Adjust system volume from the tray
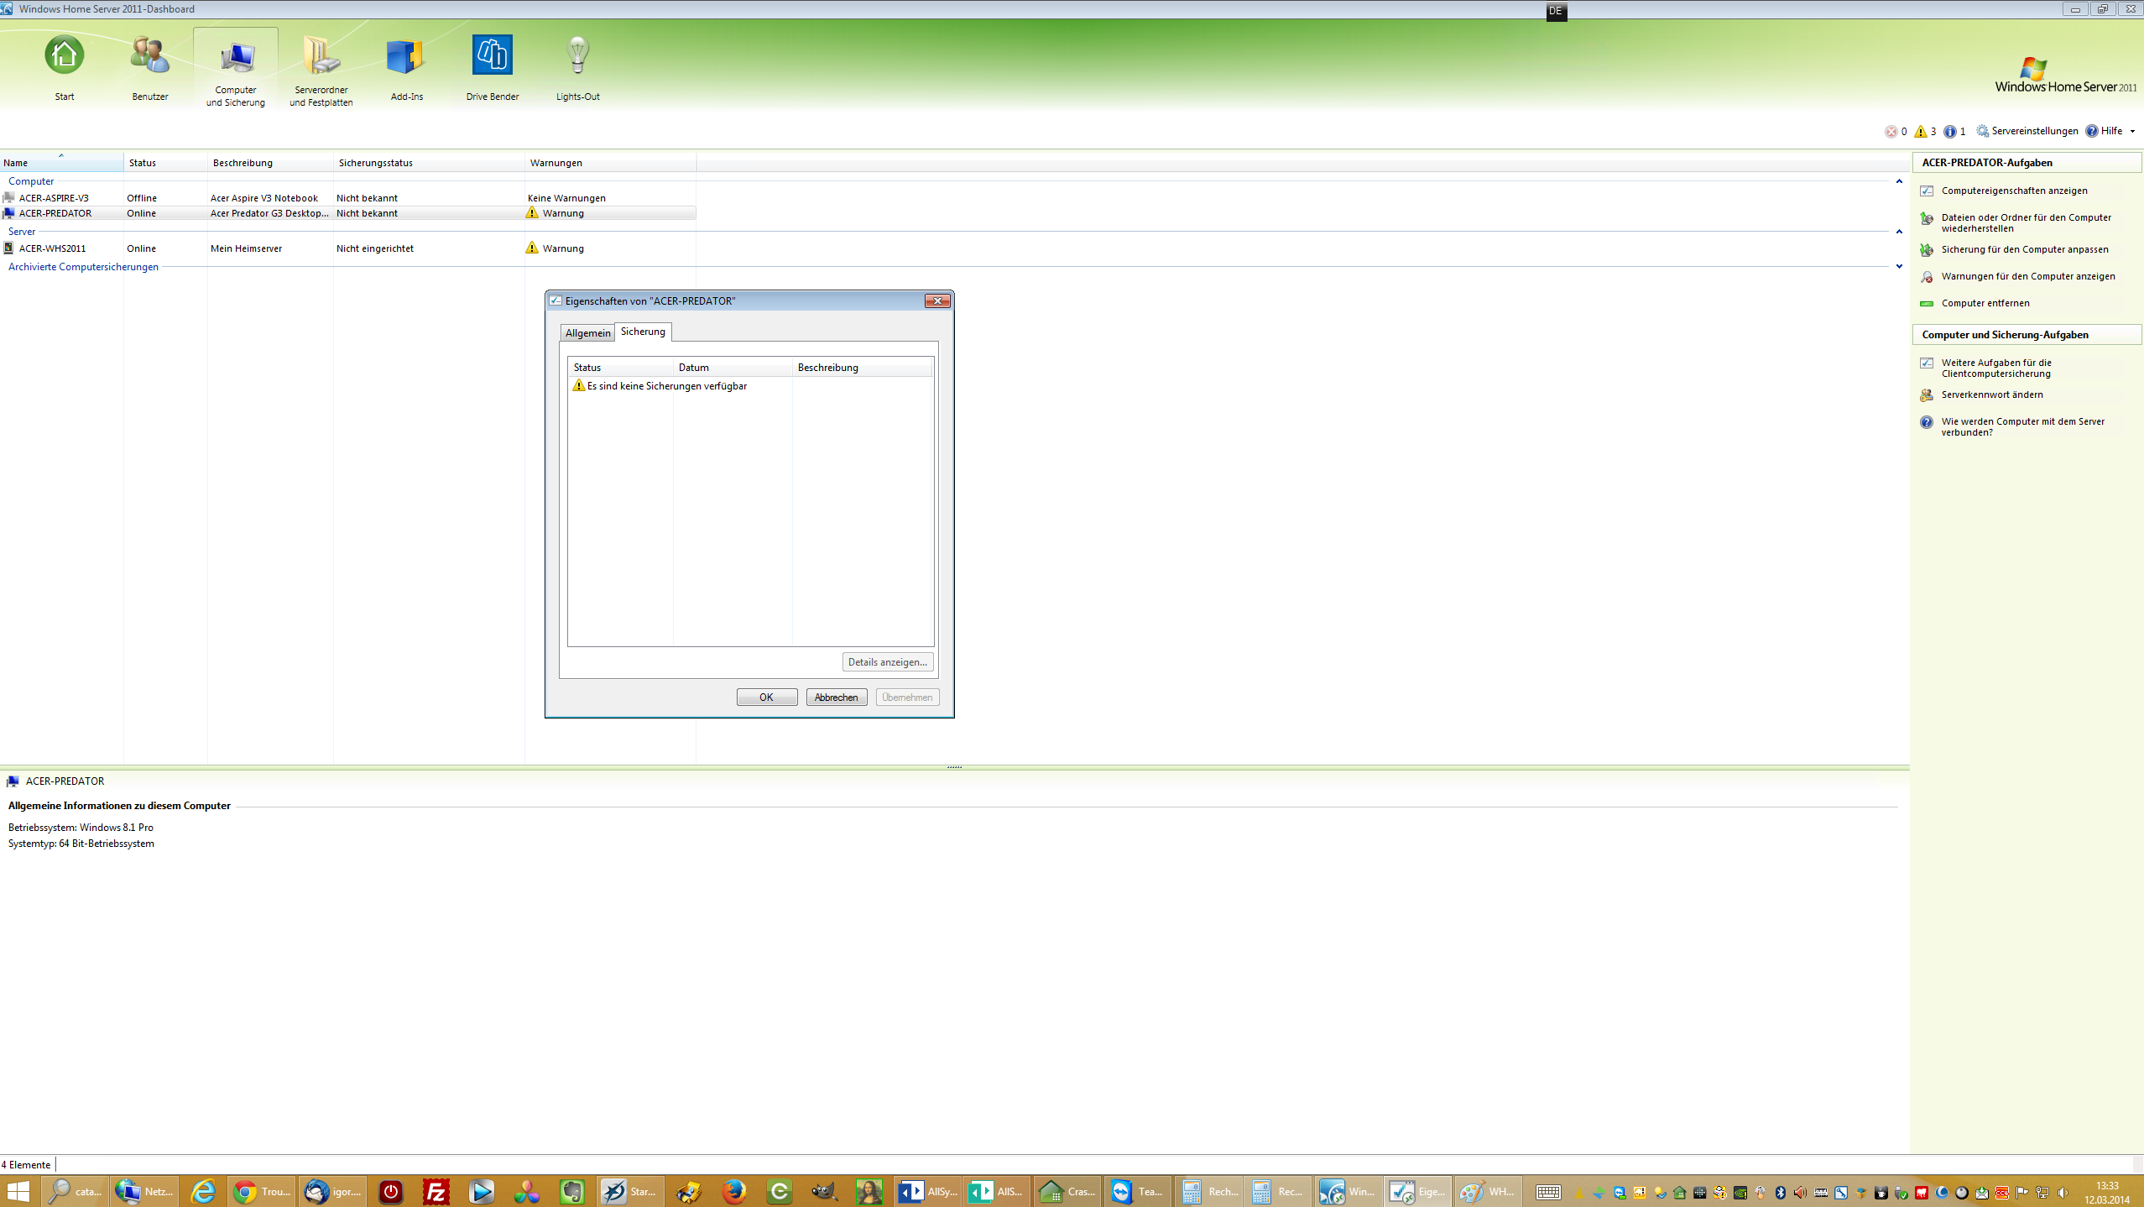 click(2064, 1191)
